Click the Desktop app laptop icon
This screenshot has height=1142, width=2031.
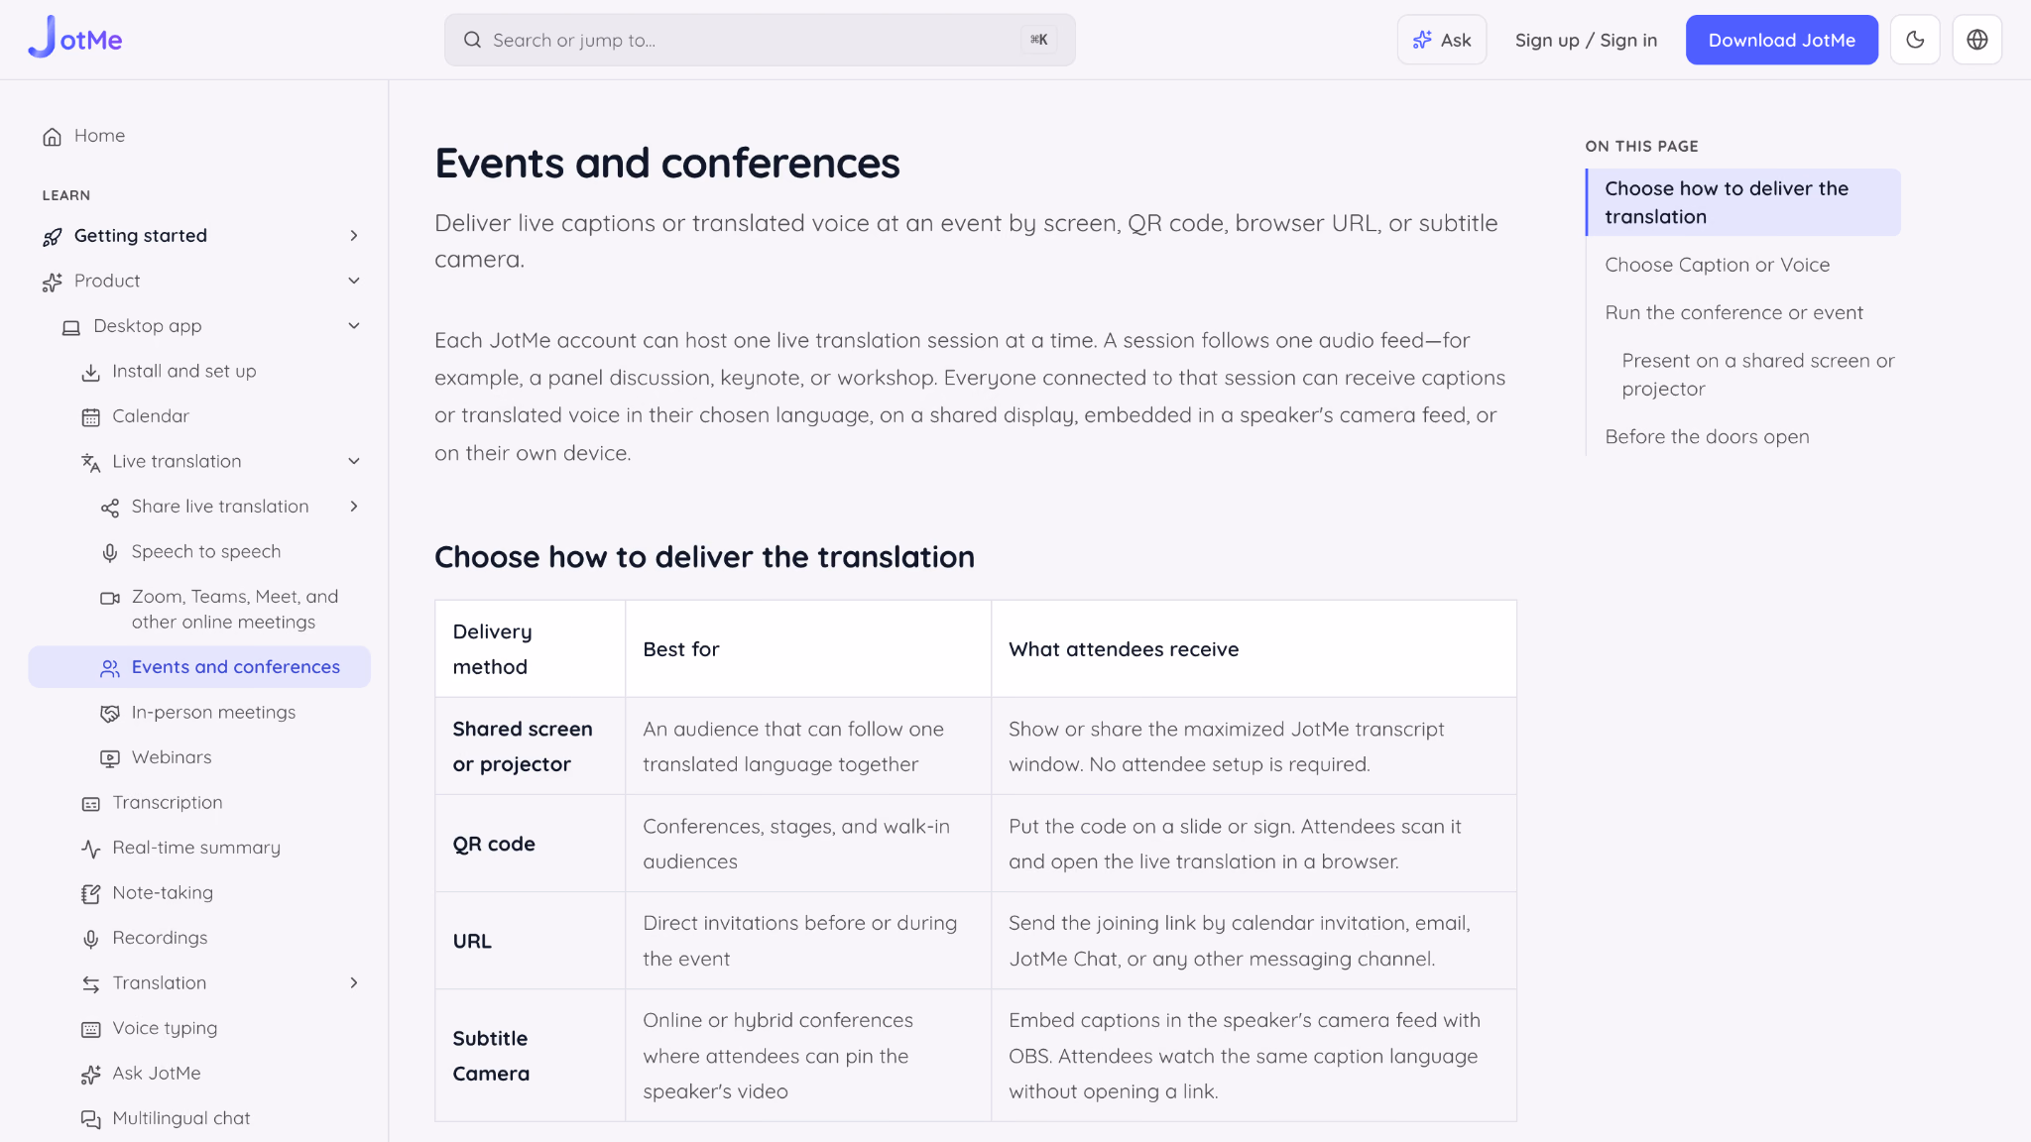pyautogui.click(x=71, y=327)
